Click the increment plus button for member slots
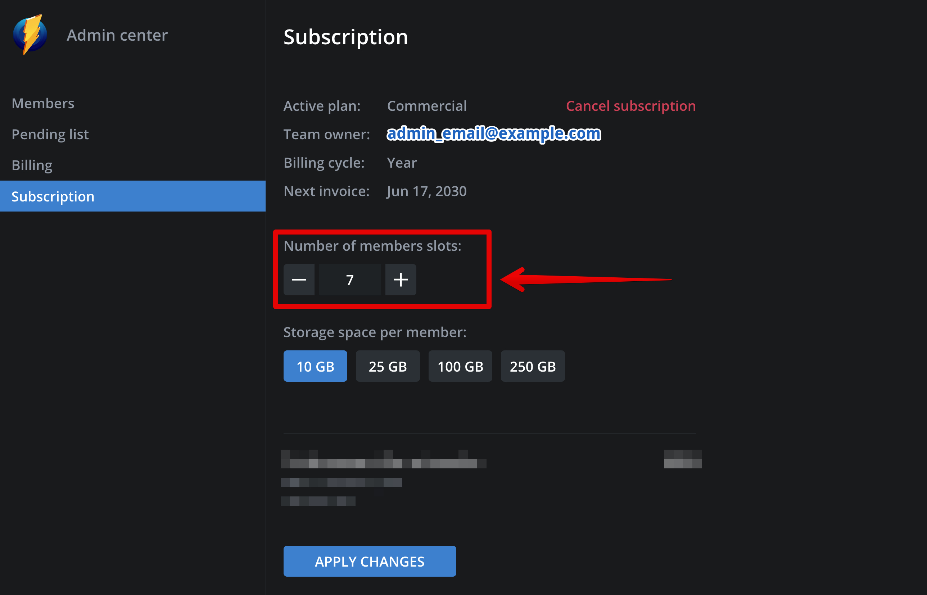The width and height of the screenshot is (927, 595). [x=400, y=279]
